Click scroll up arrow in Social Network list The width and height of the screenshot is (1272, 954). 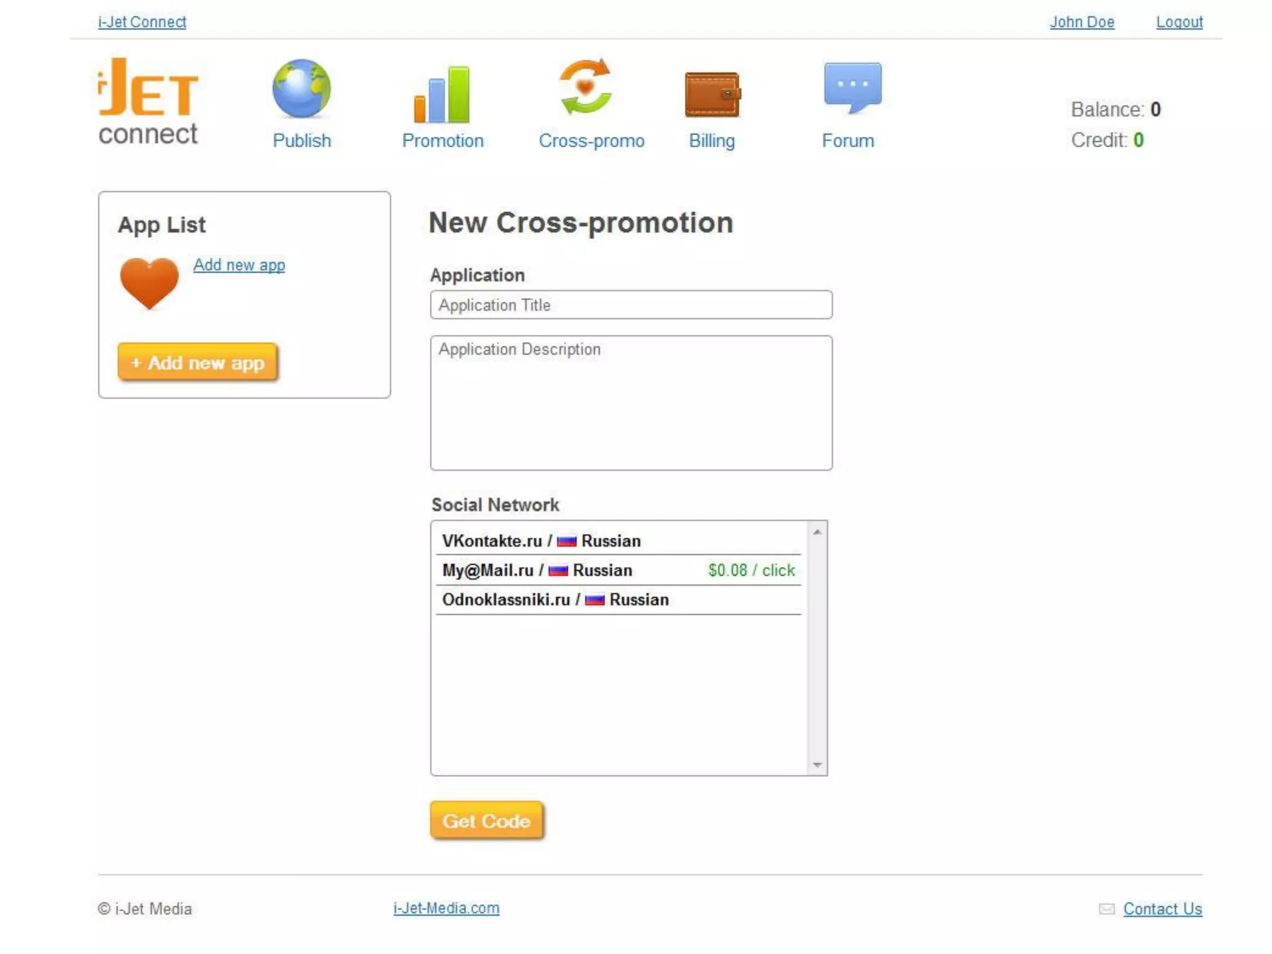point(817,532)
